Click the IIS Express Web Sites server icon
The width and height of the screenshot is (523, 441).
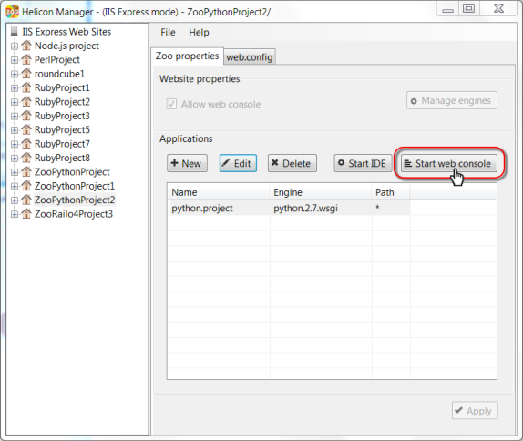[x=15, y=31]
